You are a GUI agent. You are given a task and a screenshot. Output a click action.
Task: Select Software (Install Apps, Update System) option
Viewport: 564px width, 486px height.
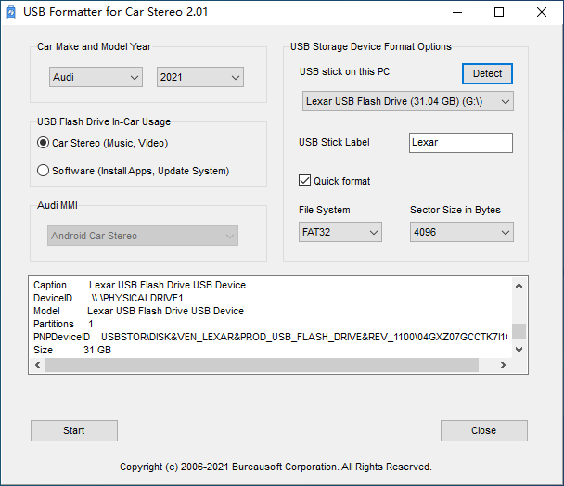[x=43, y=171]
